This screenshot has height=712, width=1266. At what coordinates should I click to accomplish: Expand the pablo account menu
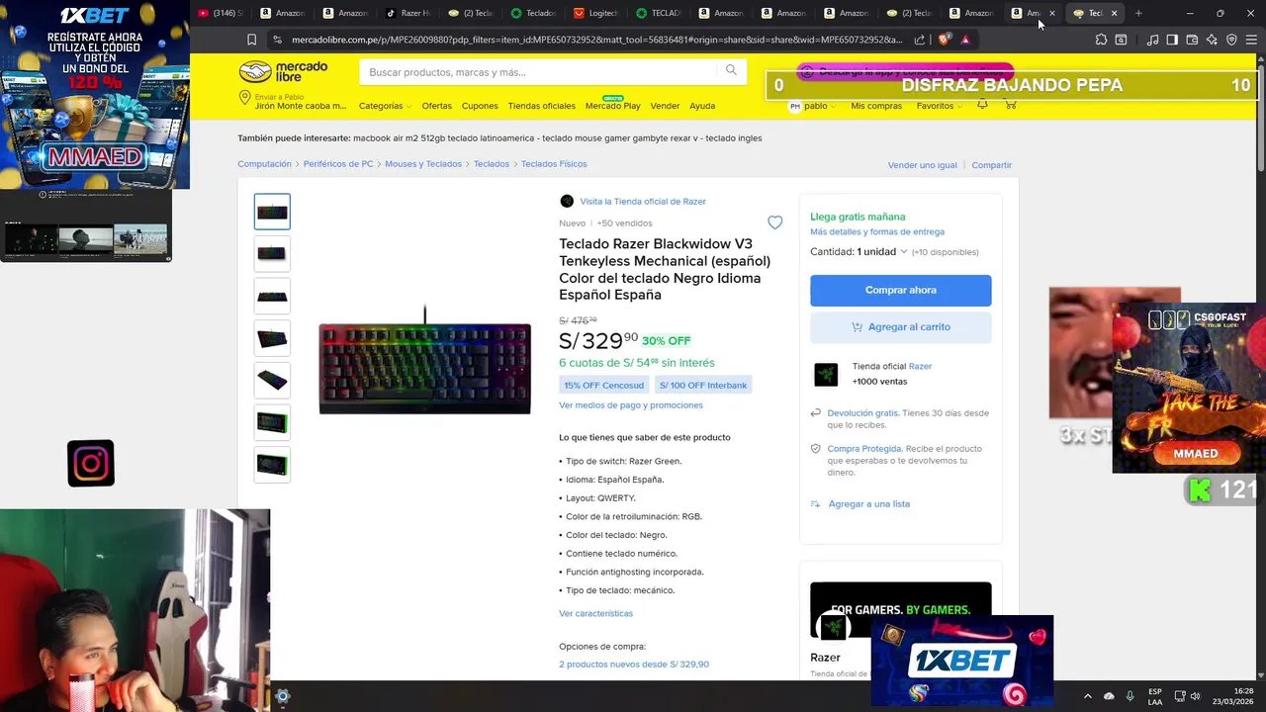pos(814,106)
